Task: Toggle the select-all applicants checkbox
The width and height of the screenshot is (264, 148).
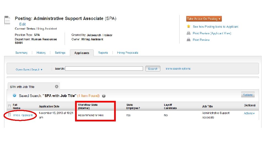Action: [x=9, y=106]
